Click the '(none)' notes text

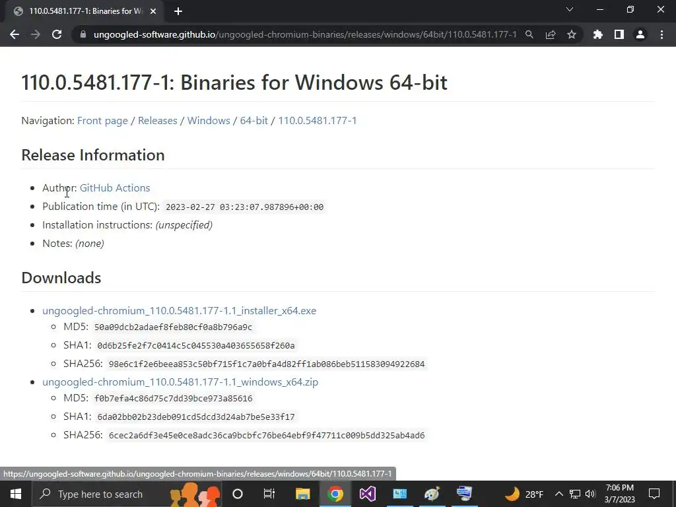90,244
